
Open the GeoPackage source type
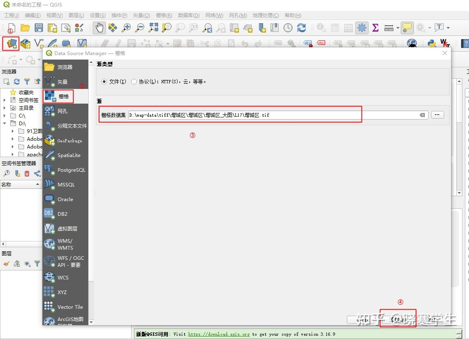click(65, 141)
